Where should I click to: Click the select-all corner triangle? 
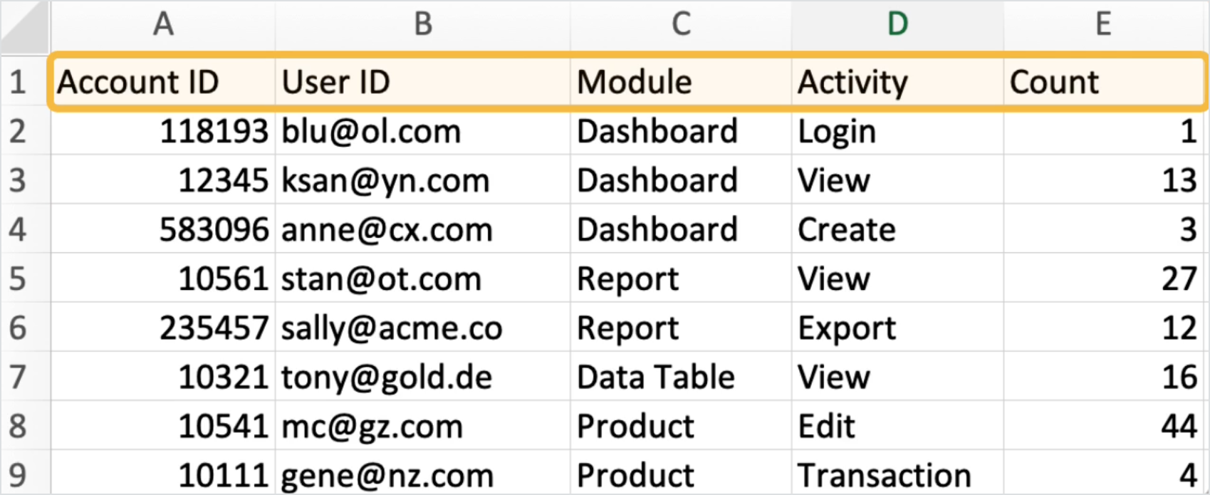click(26, 27)
